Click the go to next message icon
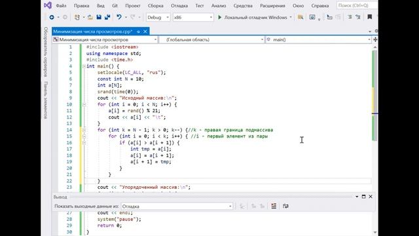This screenshot has height=236, width=419. (262, 206)
